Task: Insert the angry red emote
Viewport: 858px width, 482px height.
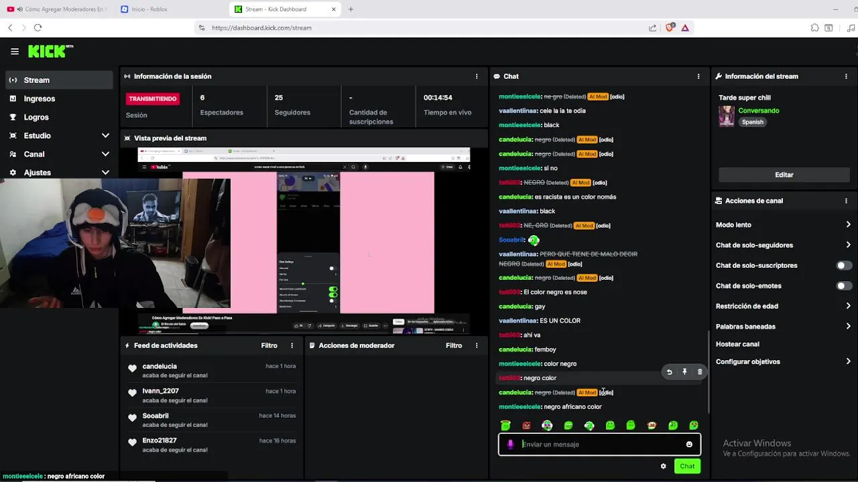Action: click(527, 425)
